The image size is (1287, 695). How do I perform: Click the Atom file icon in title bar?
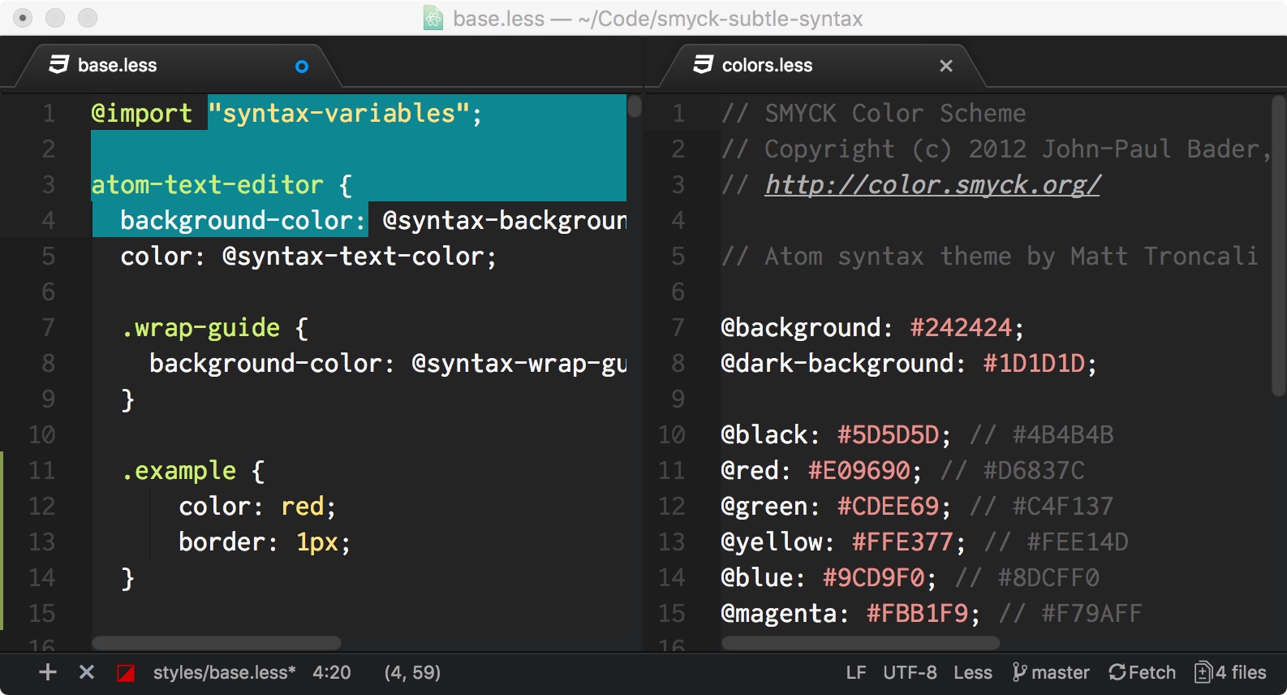pyautogui.click(x=433, y=18)
